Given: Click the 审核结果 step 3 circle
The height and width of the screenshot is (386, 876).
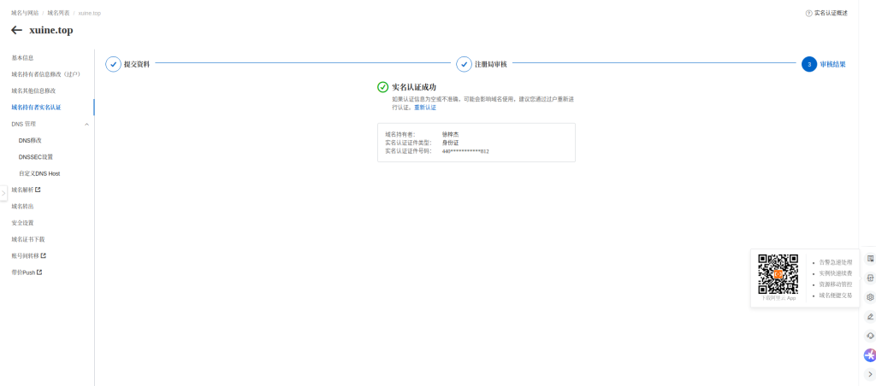Looking at the screenshot, I should pos(809,64).
